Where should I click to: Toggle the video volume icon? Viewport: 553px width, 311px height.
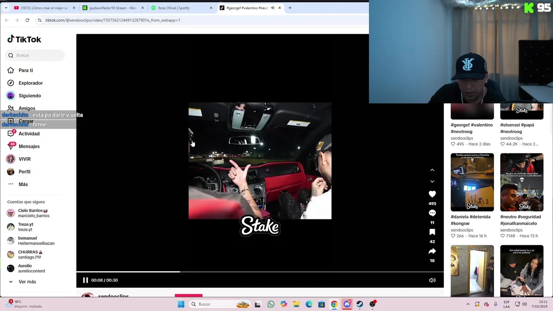pos(432,280)
